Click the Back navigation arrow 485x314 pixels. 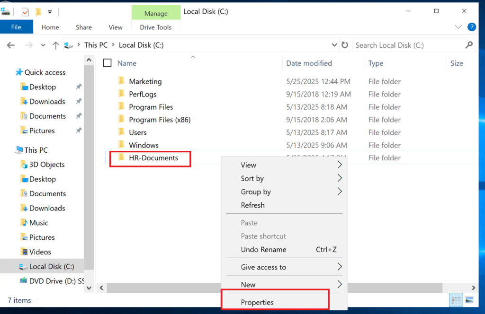11,45
